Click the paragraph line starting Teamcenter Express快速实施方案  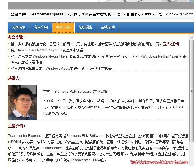point(98,136)
